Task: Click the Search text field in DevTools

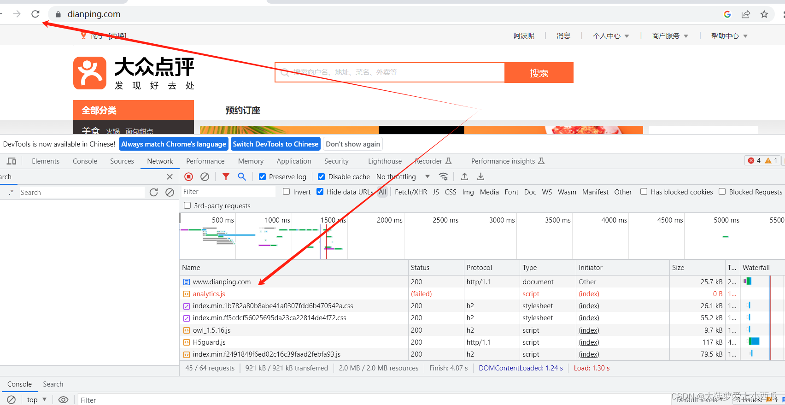Action: pos(82,192)
